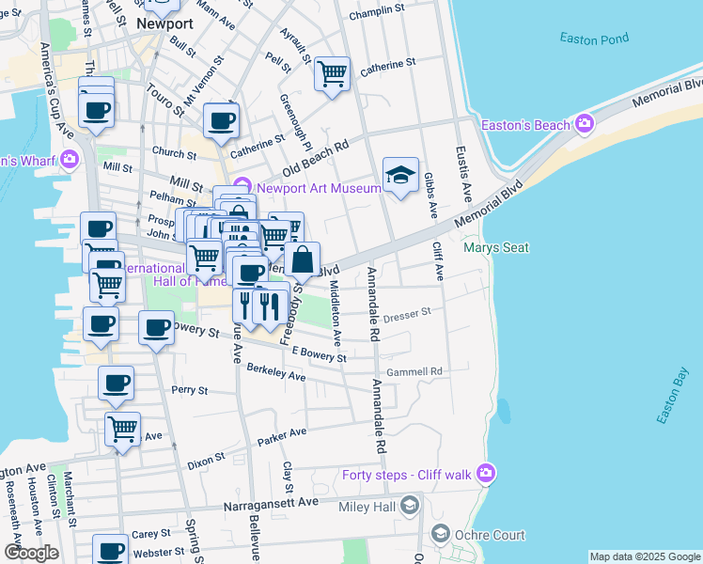The height and width of the screenshot is (564, 703).
Task: Select the Berkeley Ave street label
Action: point(276,372)
